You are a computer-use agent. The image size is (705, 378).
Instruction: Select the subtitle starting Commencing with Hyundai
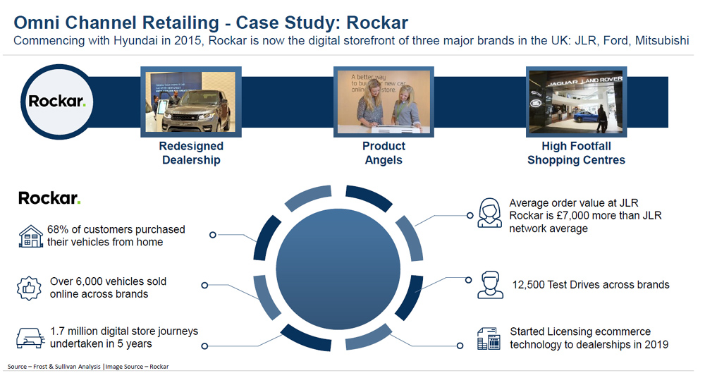pos(351,40)
